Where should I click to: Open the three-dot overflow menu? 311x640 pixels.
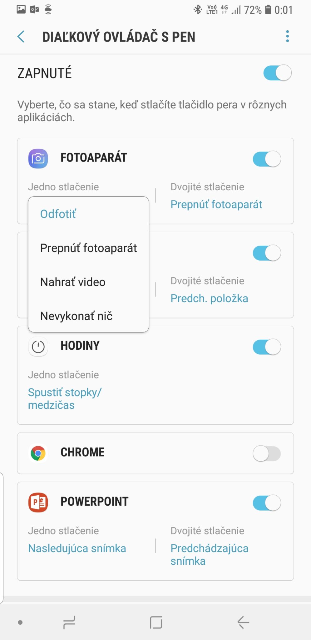click(x=287, y=37)
